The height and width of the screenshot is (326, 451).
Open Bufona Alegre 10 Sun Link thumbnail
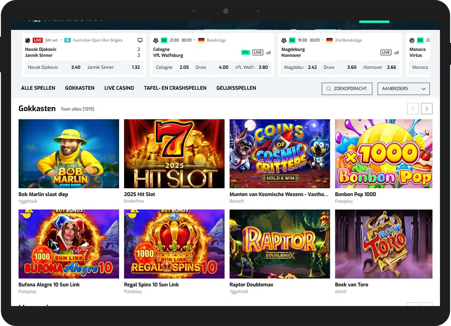[x=69, y=244]
